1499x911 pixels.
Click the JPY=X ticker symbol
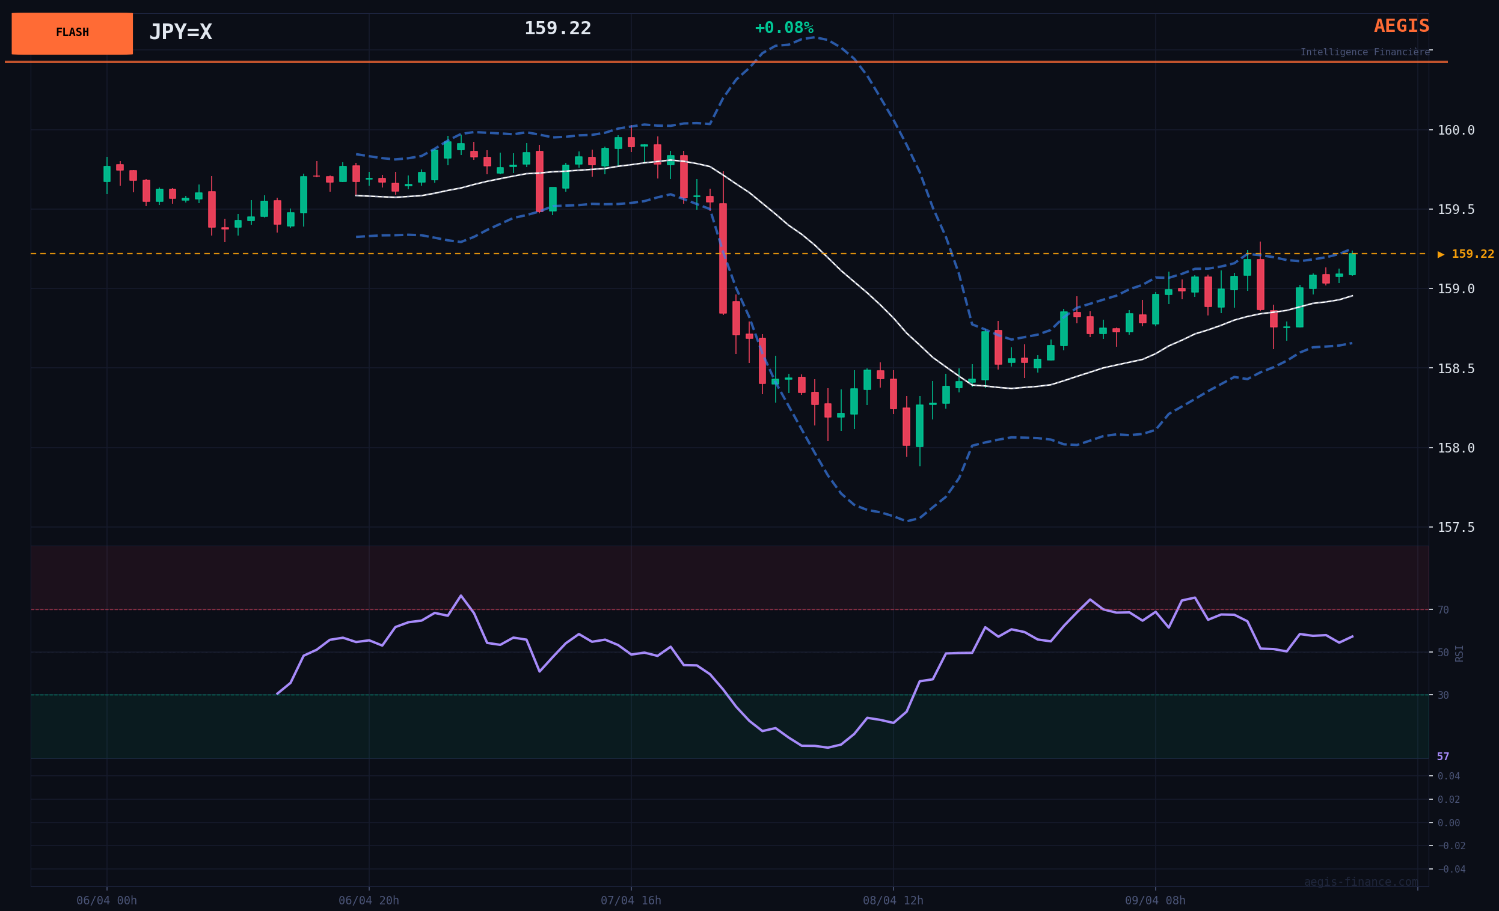click(x=180, y=32)
